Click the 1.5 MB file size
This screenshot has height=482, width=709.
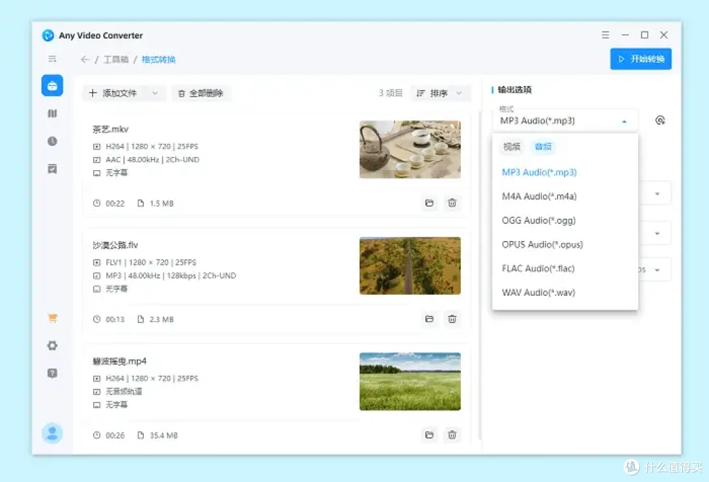pos(161,204)
